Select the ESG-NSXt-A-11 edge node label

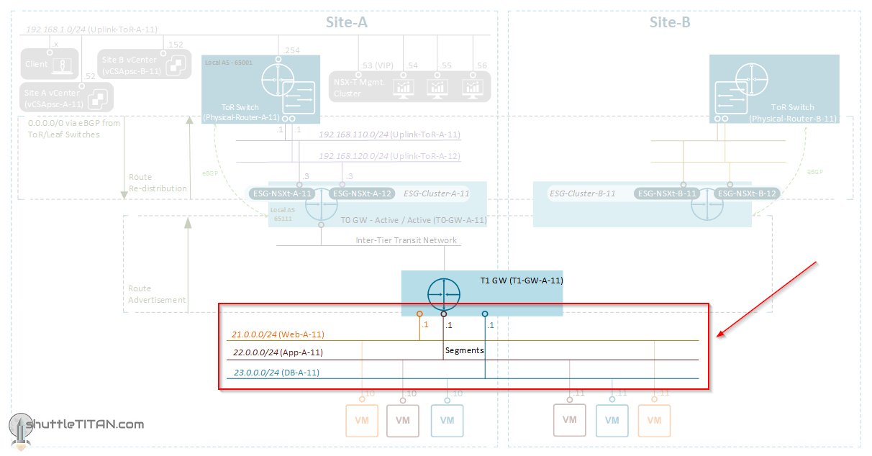tap(282, 193)
